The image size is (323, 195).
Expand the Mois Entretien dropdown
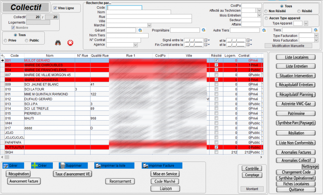[259, 15]
